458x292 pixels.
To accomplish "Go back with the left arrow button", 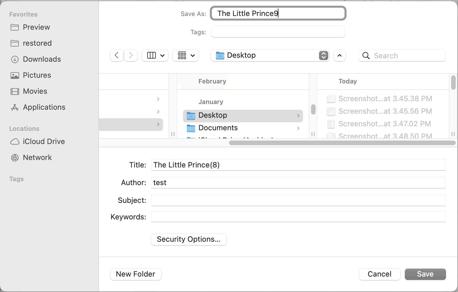I will (117, 55).
